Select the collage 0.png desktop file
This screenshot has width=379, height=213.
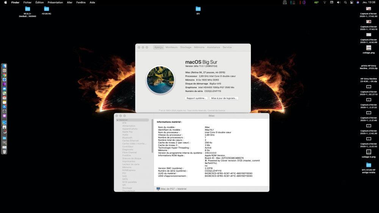[x=369, y=154]
